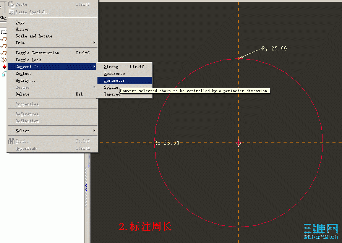Select Perimeter in the Convert To submenu
This screenshot has width=342, height=243.
coord(114,80)
